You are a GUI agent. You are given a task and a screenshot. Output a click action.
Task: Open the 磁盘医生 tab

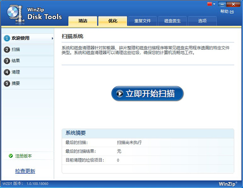coord(173,21)
